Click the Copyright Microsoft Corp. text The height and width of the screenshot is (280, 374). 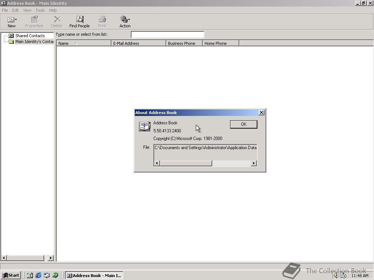188,139
